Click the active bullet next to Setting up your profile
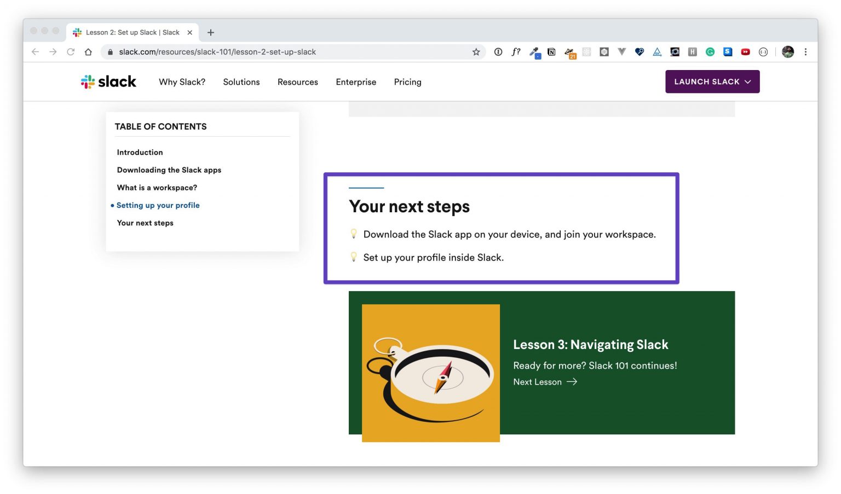The height and width of the screenshot is (494, 841). pos(112,205)
